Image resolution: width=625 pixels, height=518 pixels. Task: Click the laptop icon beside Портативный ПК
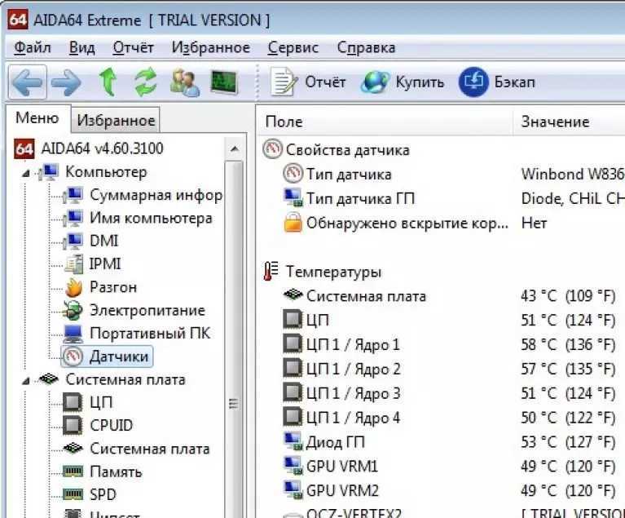tap(73, 334)
